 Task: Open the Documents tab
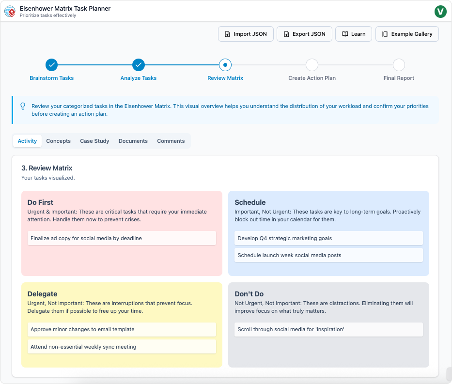pyautogui.click(x=133, y=141)
